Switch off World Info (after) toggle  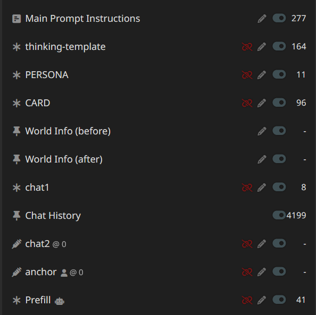279,159
